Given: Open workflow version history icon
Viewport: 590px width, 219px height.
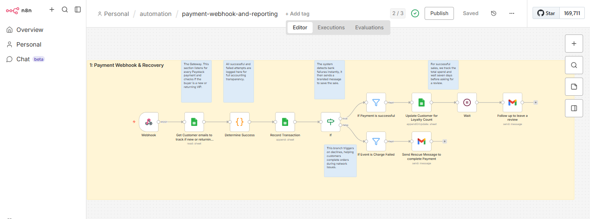Looking at the screenshot, I should pyautogui.click(x=494, y=13).
